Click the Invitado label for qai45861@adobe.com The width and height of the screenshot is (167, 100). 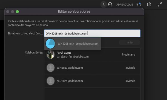point(130,68)
